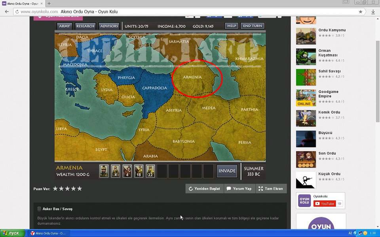Select the unit portrait labeled 22
Viewport: 380px width, 237px height.
[150, 171]
